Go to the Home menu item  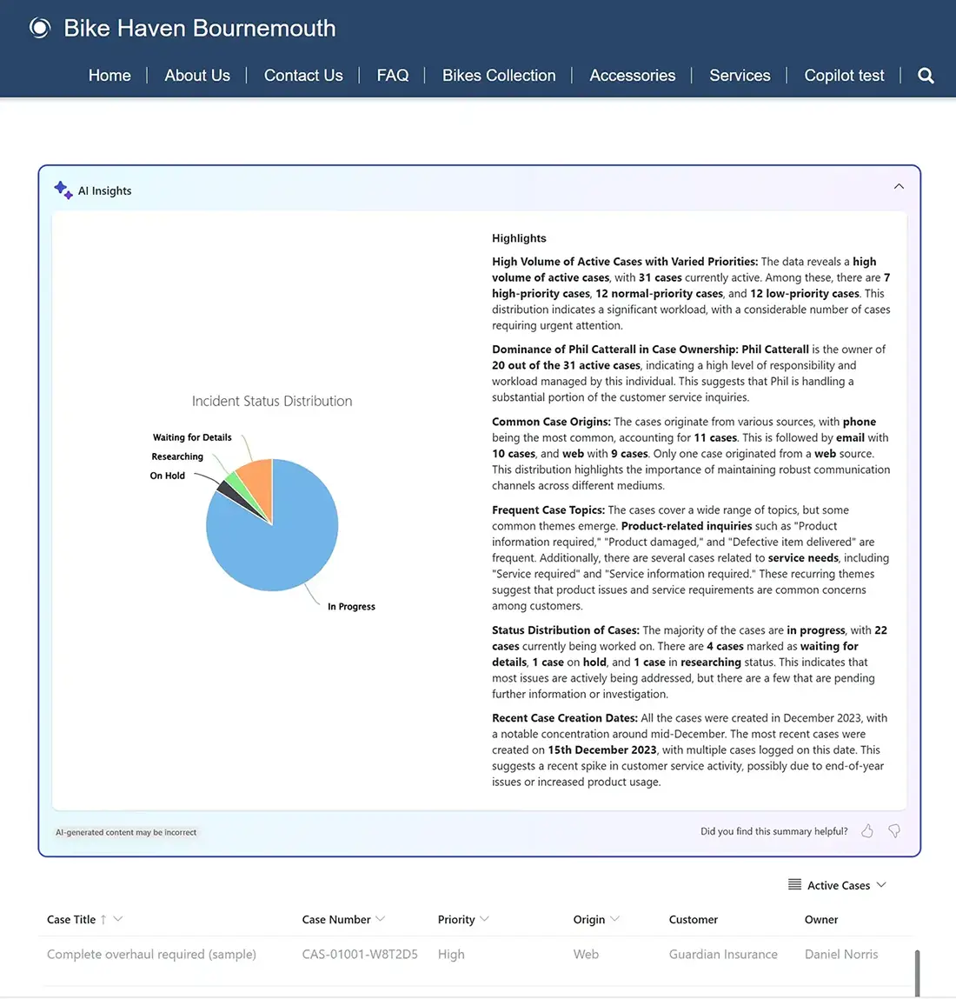pos(110,76)
